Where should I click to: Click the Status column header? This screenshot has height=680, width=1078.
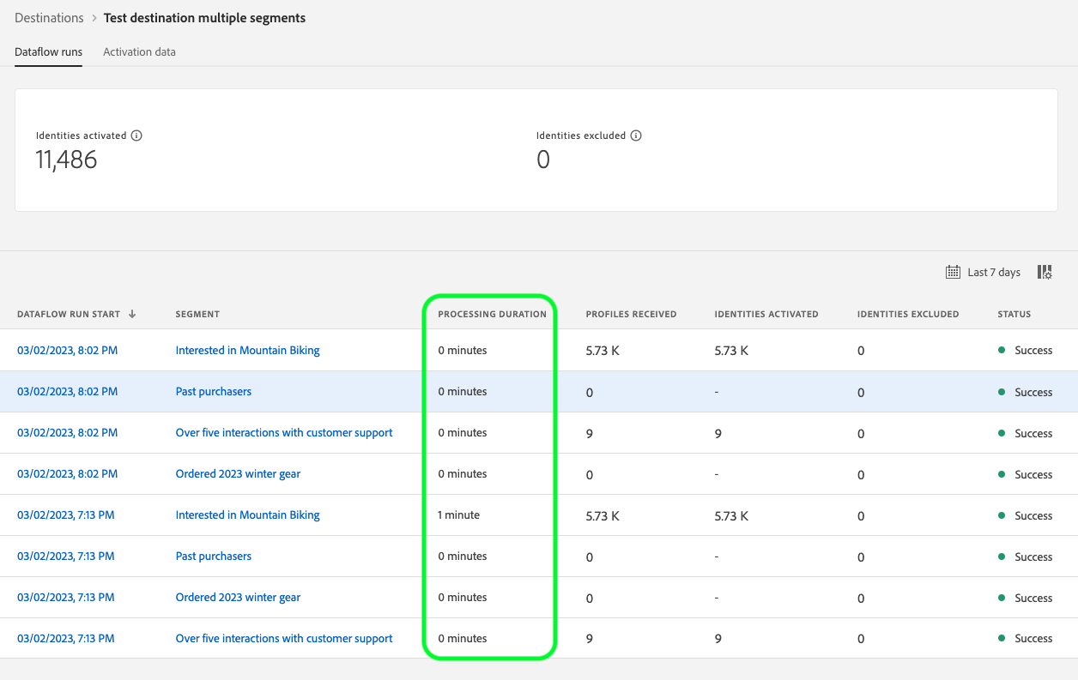click(x=1014, y=314)
